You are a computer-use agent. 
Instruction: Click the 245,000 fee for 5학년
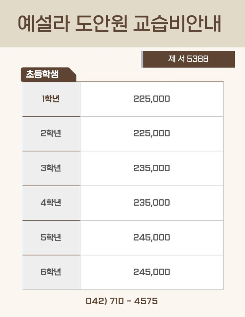(152, 237)
